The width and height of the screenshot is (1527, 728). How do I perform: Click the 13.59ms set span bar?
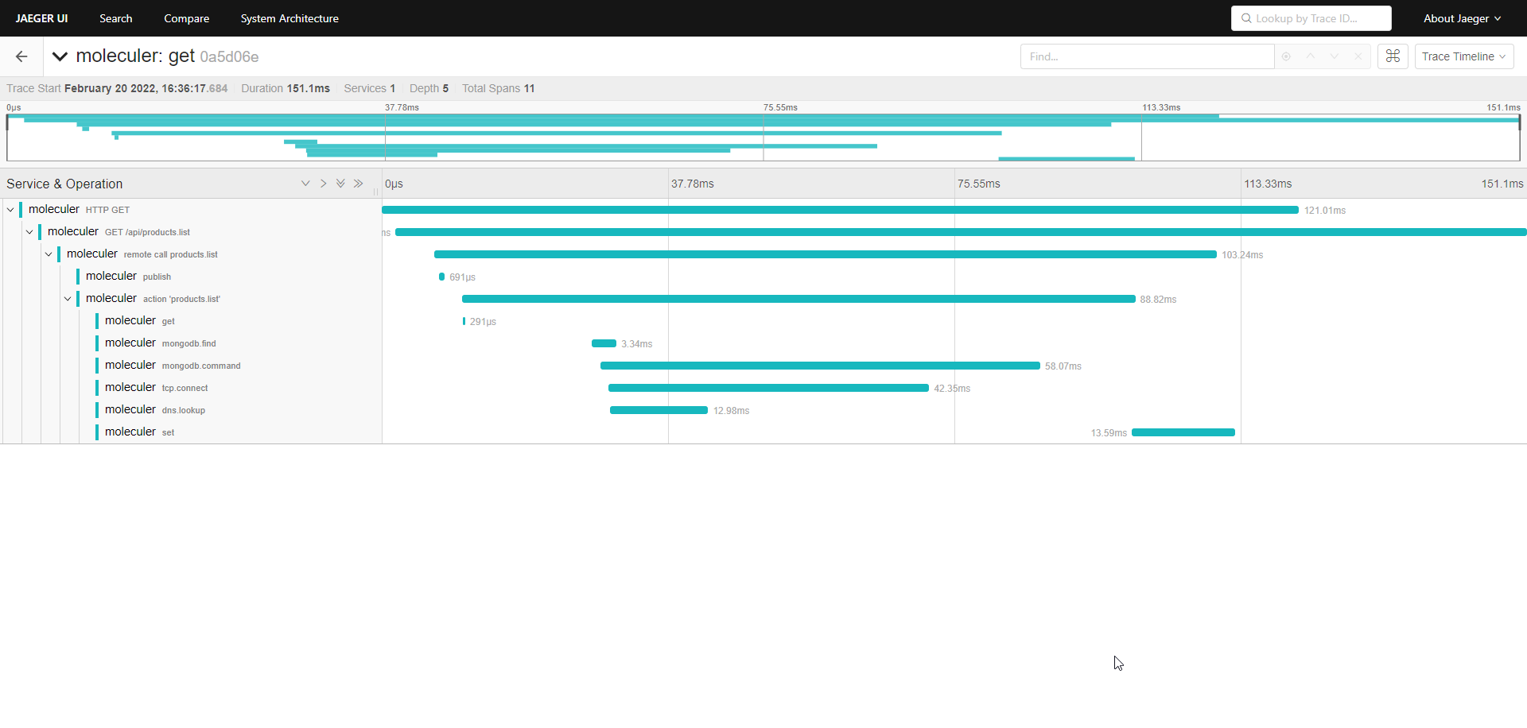(1183, 432)
